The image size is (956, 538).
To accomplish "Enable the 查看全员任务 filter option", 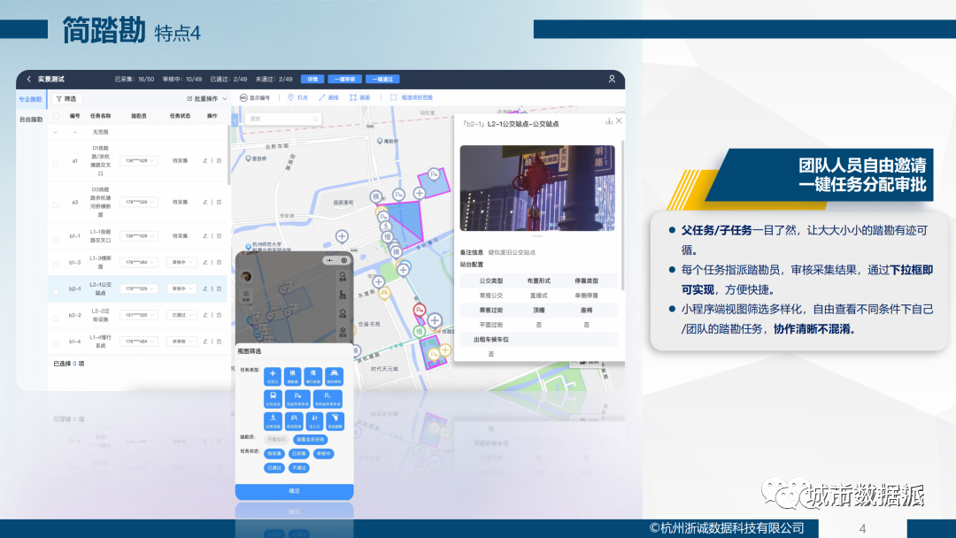I will 311,440.
